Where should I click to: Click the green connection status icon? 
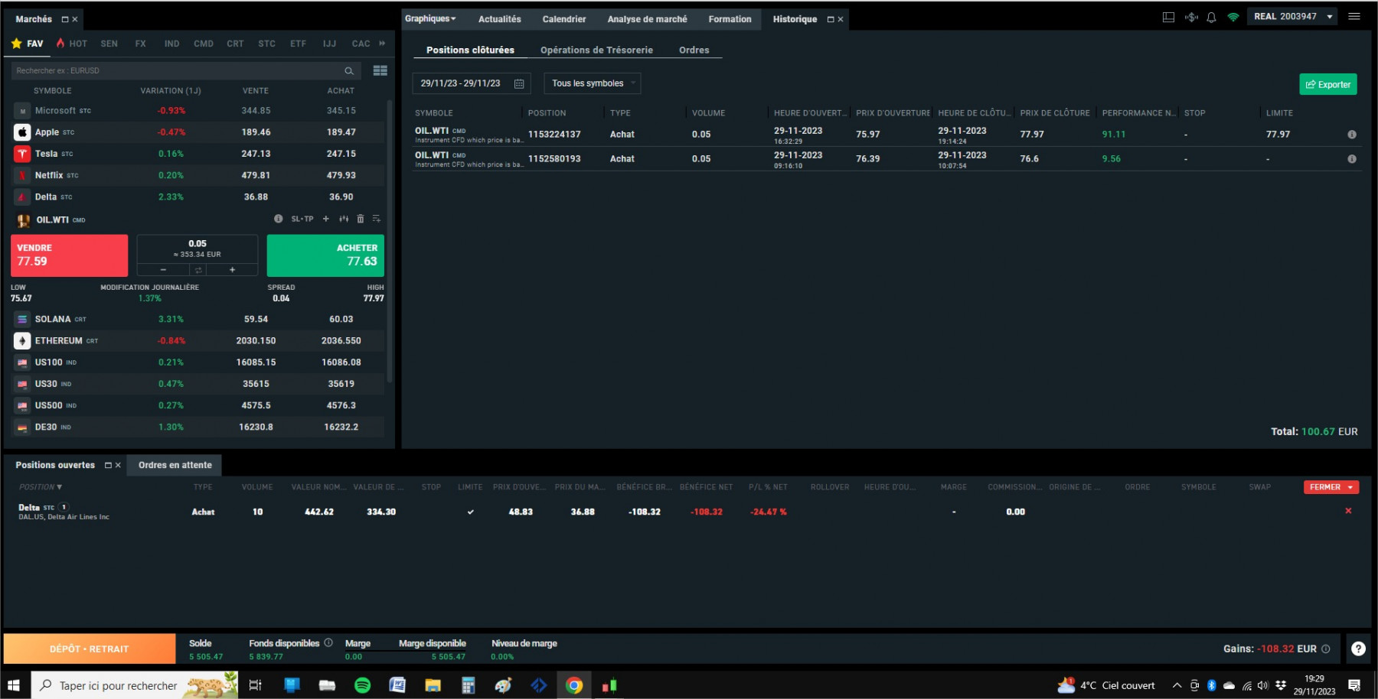click(1233, 17)
